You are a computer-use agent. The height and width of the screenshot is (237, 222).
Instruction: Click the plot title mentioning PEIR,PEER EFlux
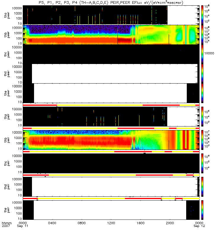coord(111,3)
